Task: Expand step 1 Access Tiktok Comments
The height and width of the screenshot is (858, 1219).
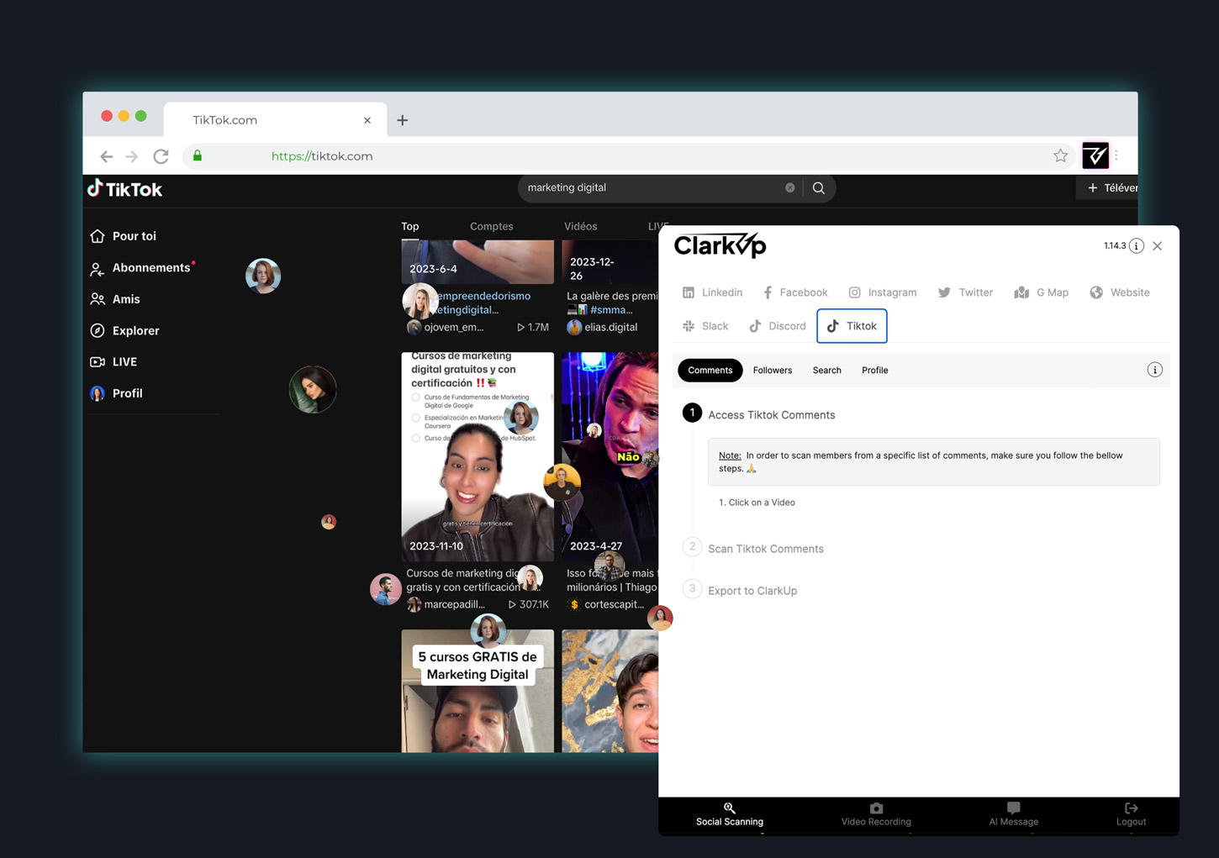Action: click(x=771, y=414)
